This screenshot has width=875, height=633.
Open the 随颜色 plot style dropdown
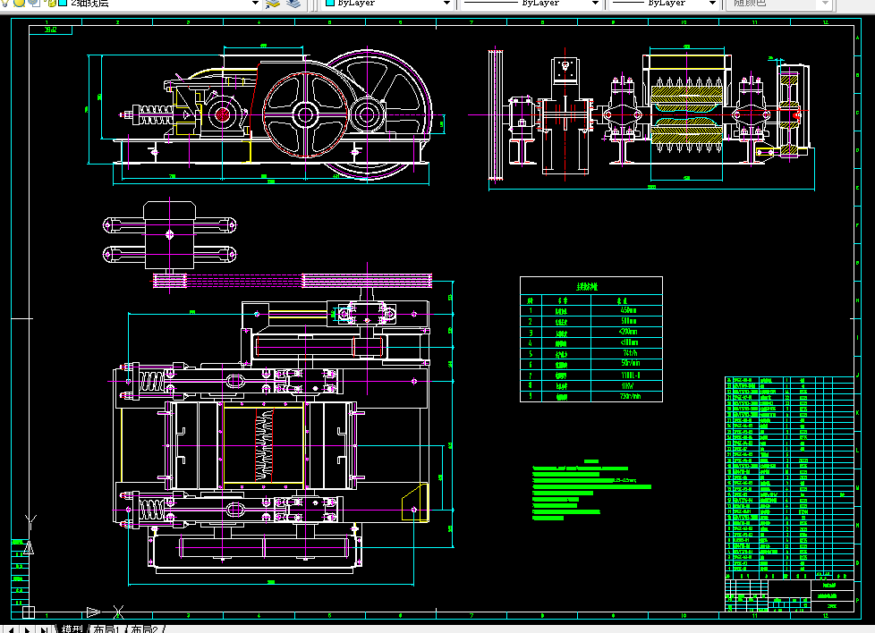[825, 4]
